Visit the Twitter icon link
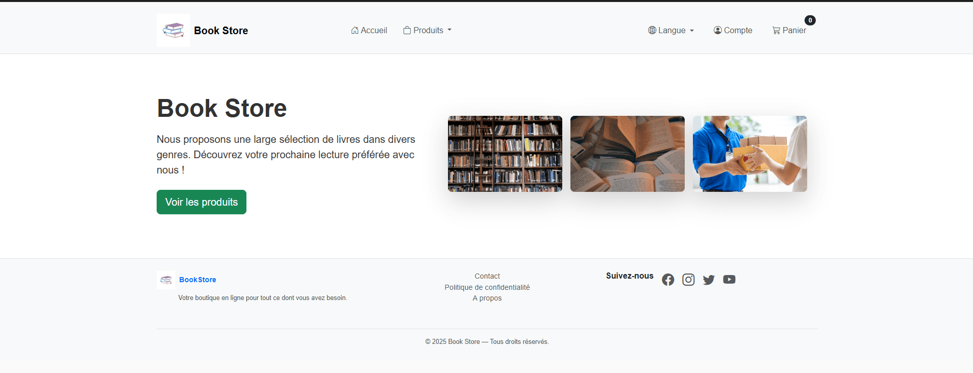Viewport: 973px width, 373px height. (709, 280)
